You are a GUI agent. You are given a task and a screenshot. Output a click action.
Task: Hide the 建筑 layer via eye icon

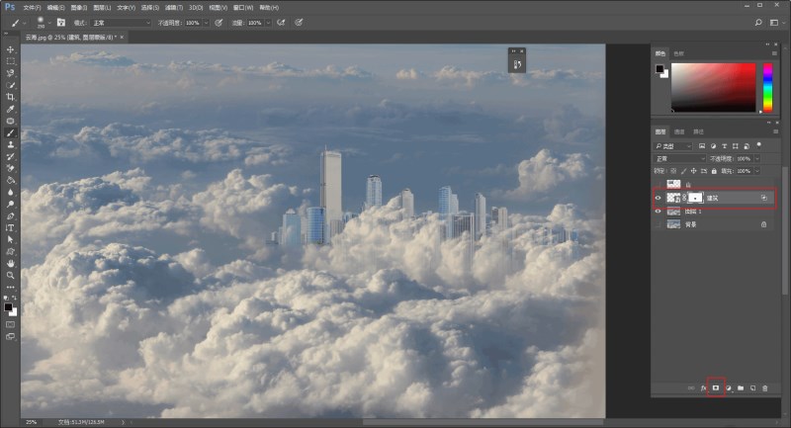coord(659,198)
